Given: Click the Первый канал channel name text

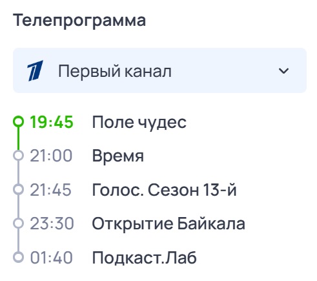Looking at the screenshot, I should click(115, 71).
